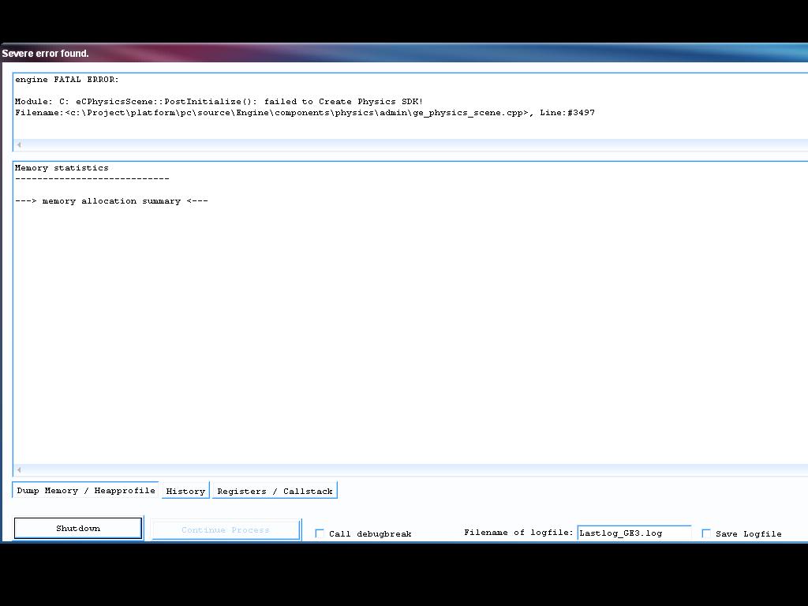Click the 'memory allocation summary' line
Viewport: 808px width, 606px height.
click(x=111, y=201)
